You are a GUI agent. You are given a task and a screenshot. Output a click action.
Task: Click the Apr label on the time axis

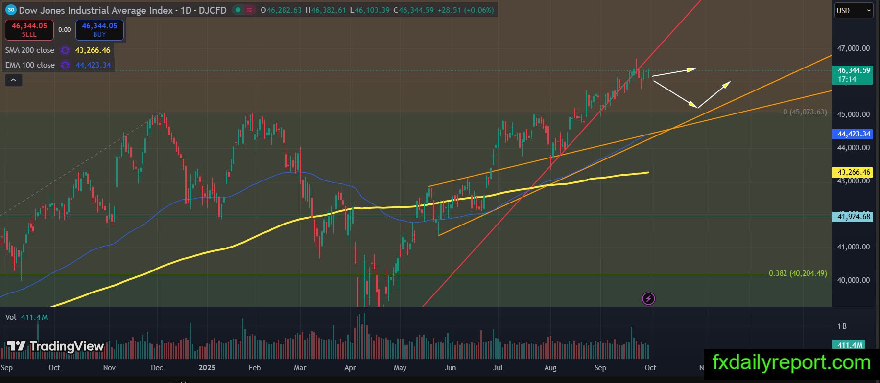350,368
